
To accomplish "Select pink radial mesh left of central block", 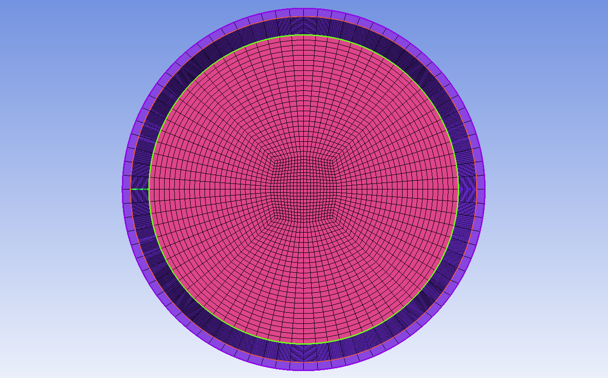I will 209,189.
